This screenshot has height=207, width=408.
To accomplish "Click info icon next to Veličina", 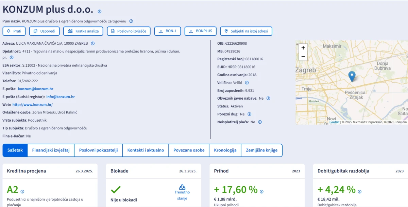I will [247, 83].
